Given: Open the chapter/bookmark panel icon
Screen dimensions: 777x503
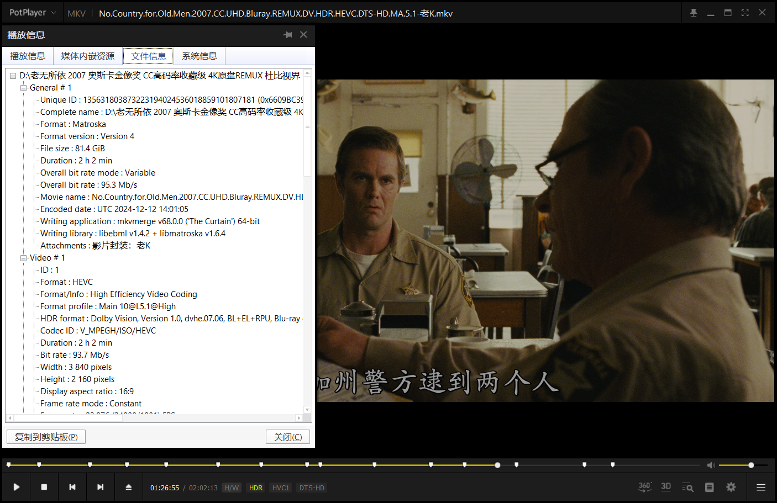Looking at the screenshot, I should click(710, 487).
